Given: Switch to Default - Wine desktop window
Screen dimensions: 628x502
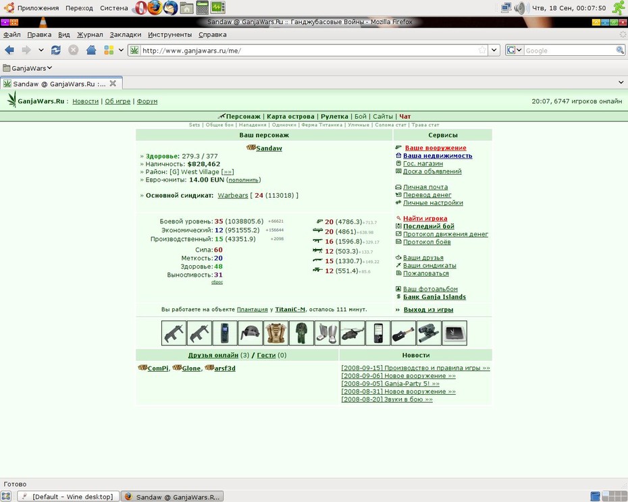Looking at the screenshot, I should tap(68, 497).
